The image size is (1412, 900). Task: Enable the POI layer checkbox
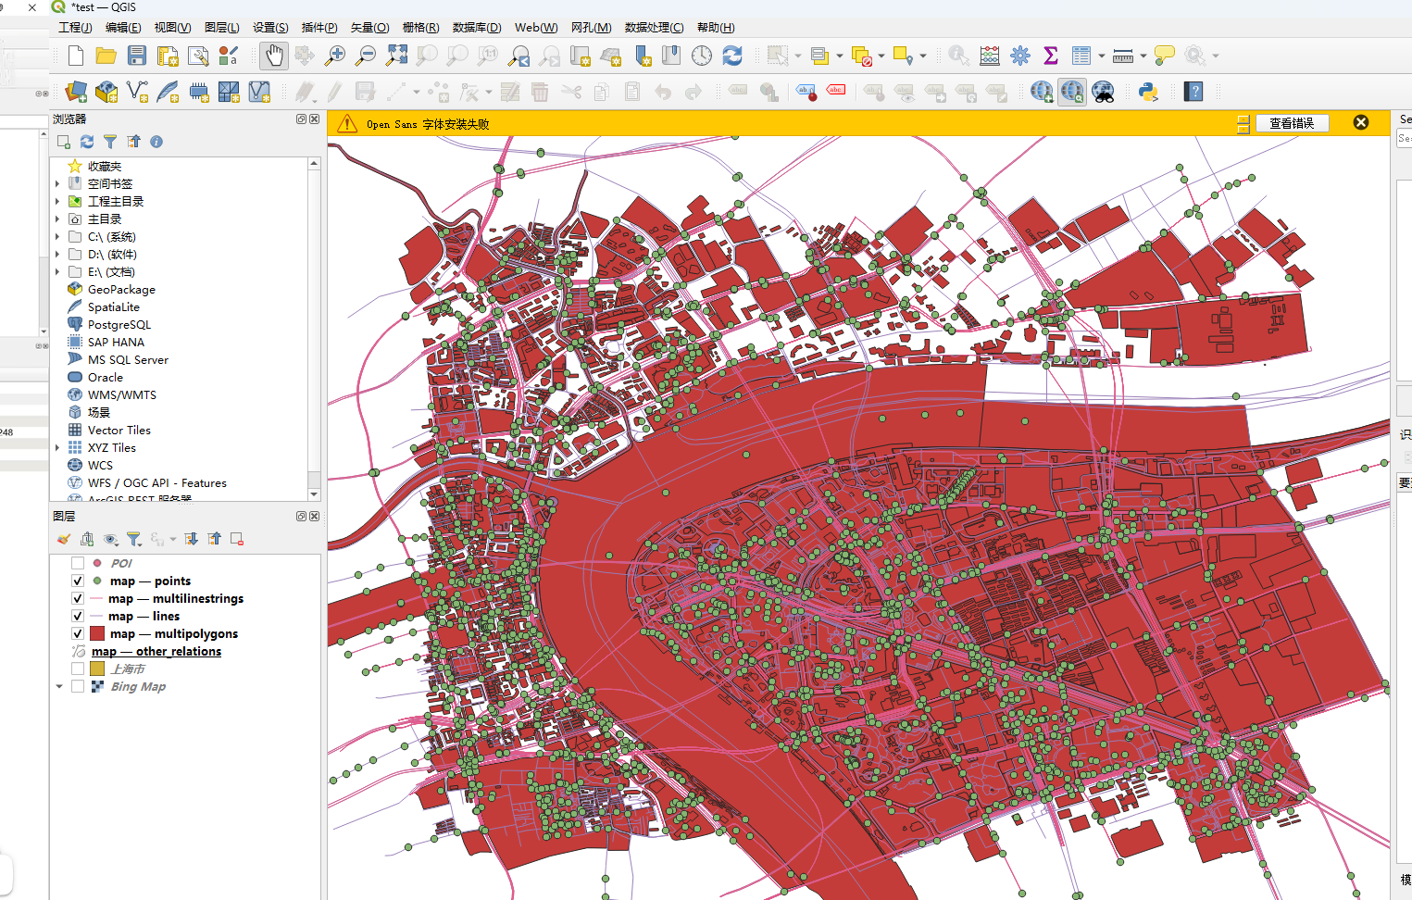pos(78,563)
